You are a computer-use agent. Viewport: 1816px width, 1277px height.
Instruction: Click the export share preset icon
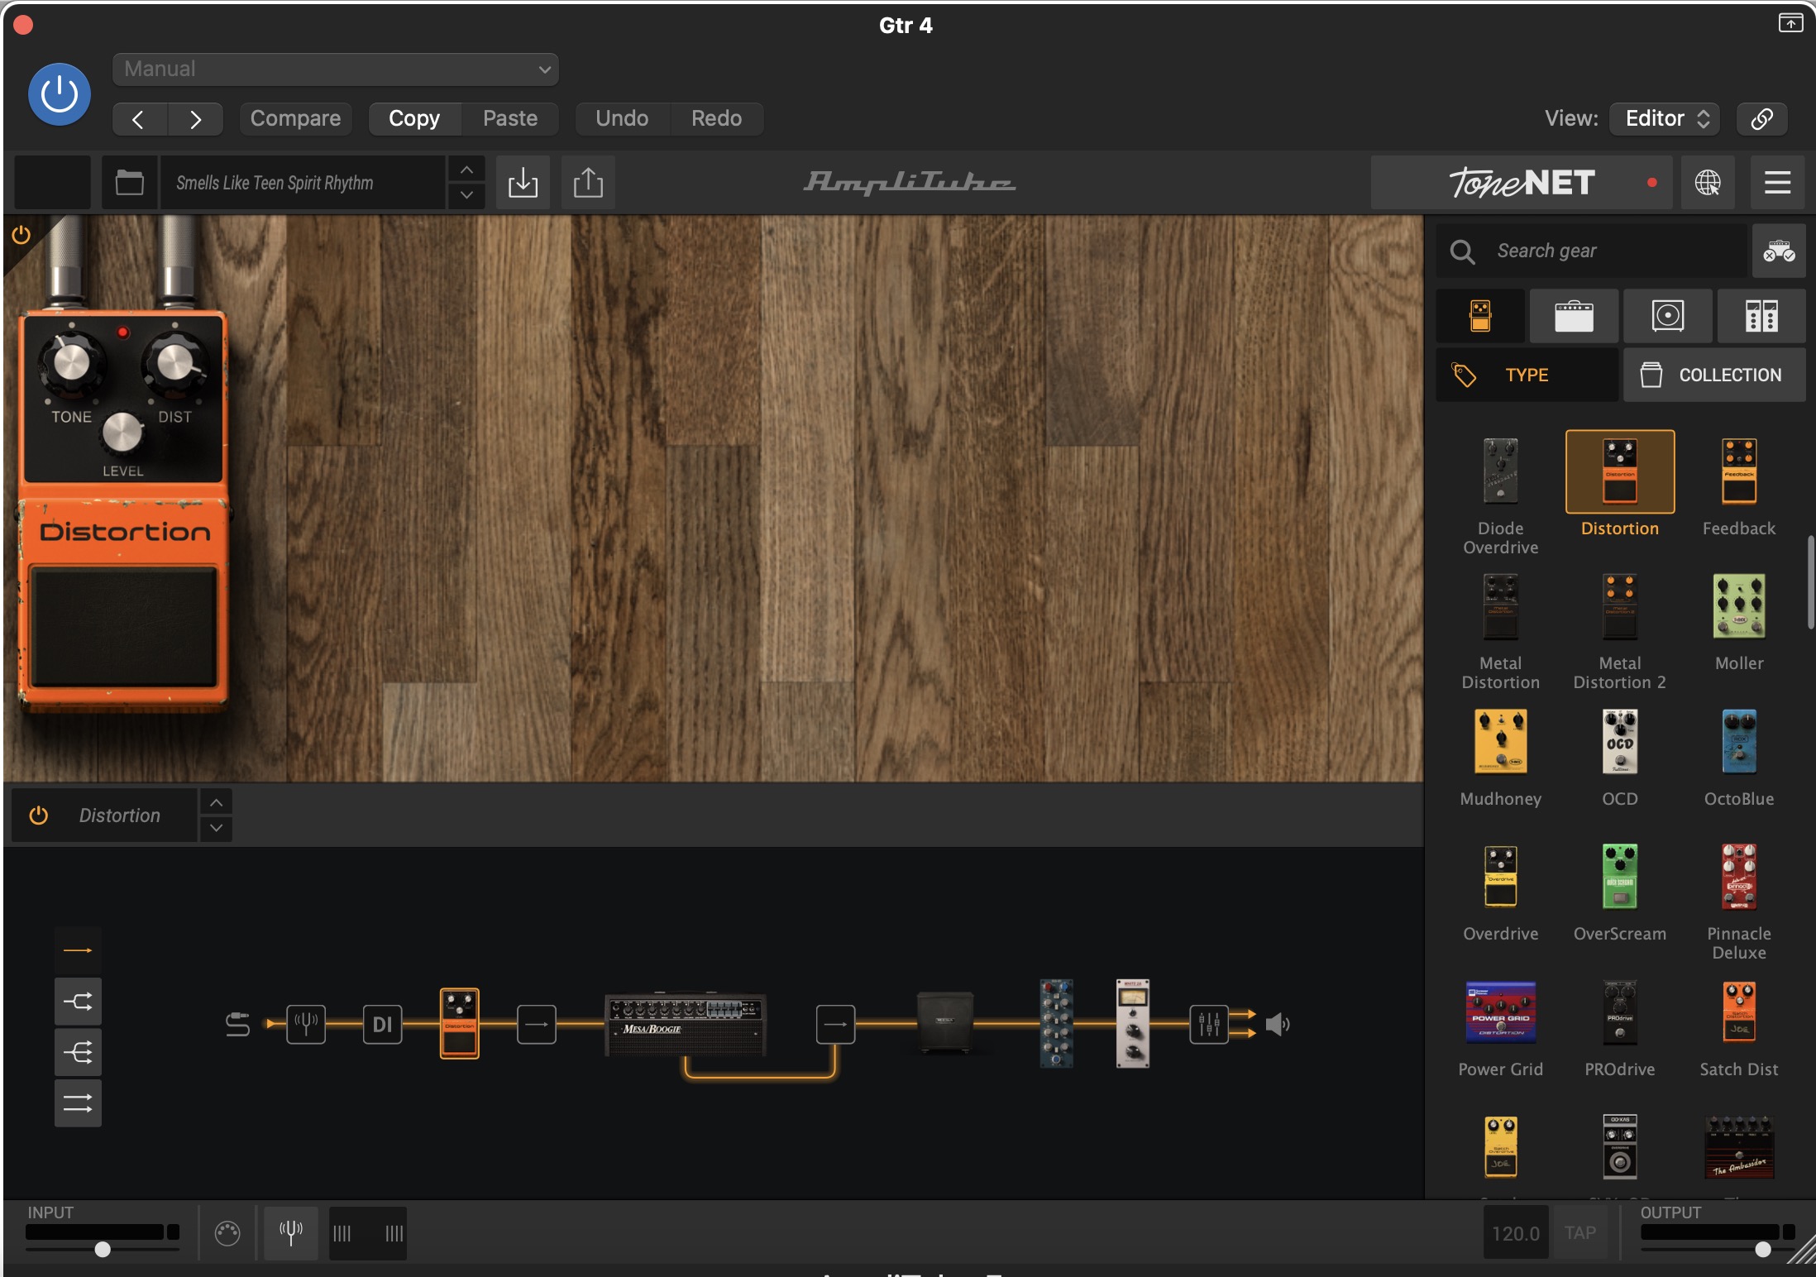(588, 183)
